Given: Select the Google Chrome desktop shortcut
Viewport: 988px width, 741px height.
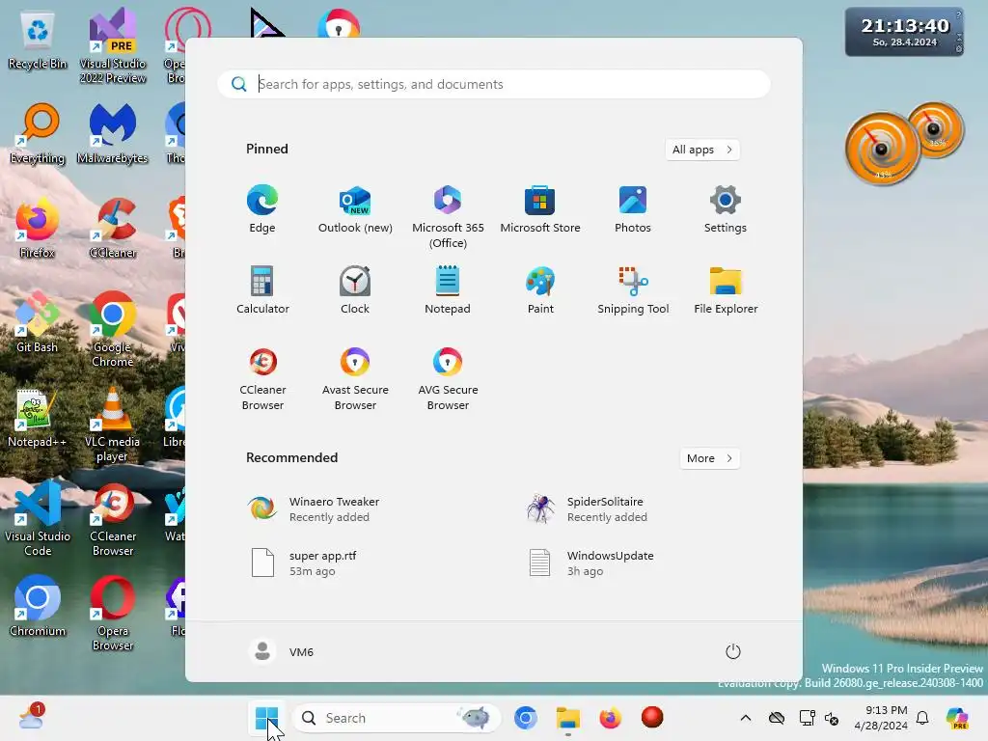Looking at the screenshot, I should (113, 329).
